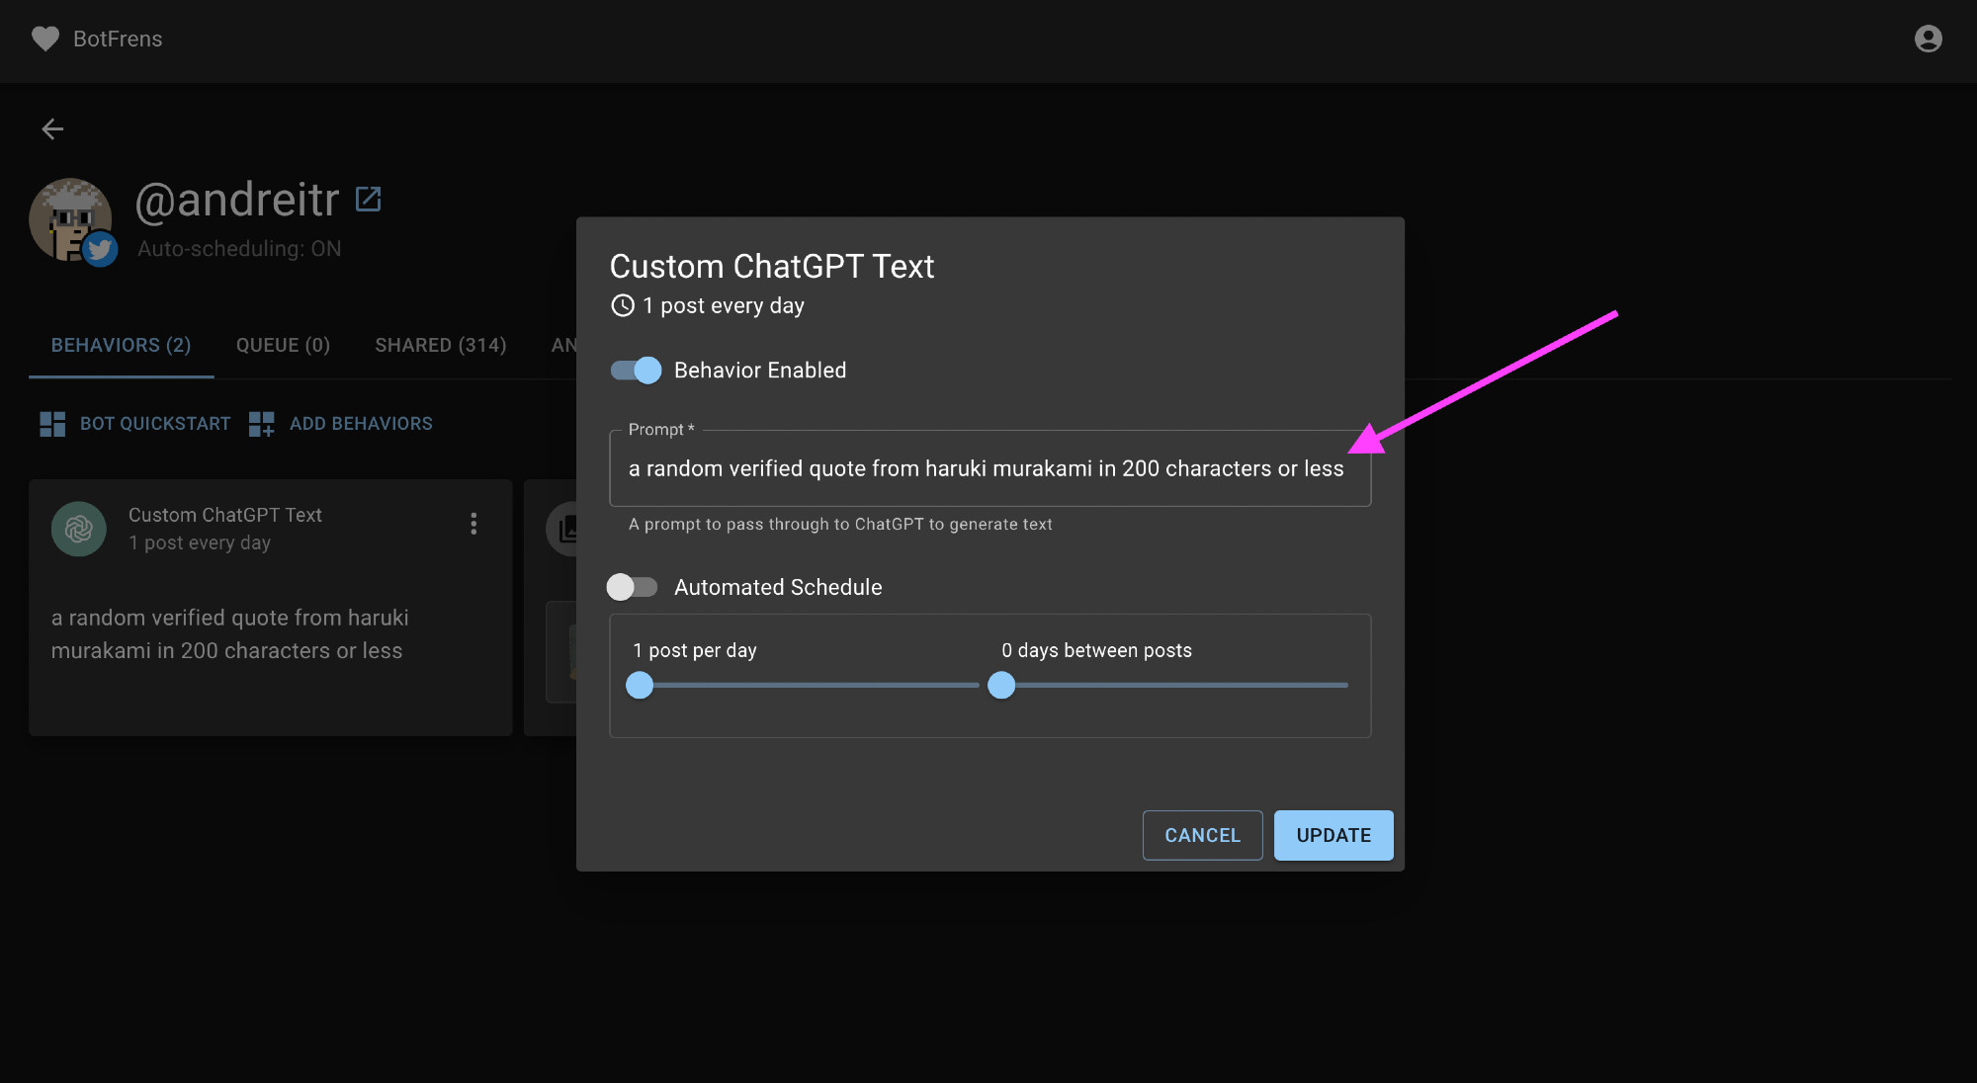Open the user account icon
Image resolution: width=1977 pixels, height=1083 pixels.
click(x=1928, y=39)
